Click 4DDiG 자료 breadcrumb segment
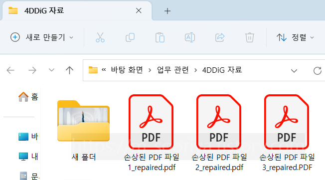The width and height of the screenshot is (325, 180). point(222,70)
